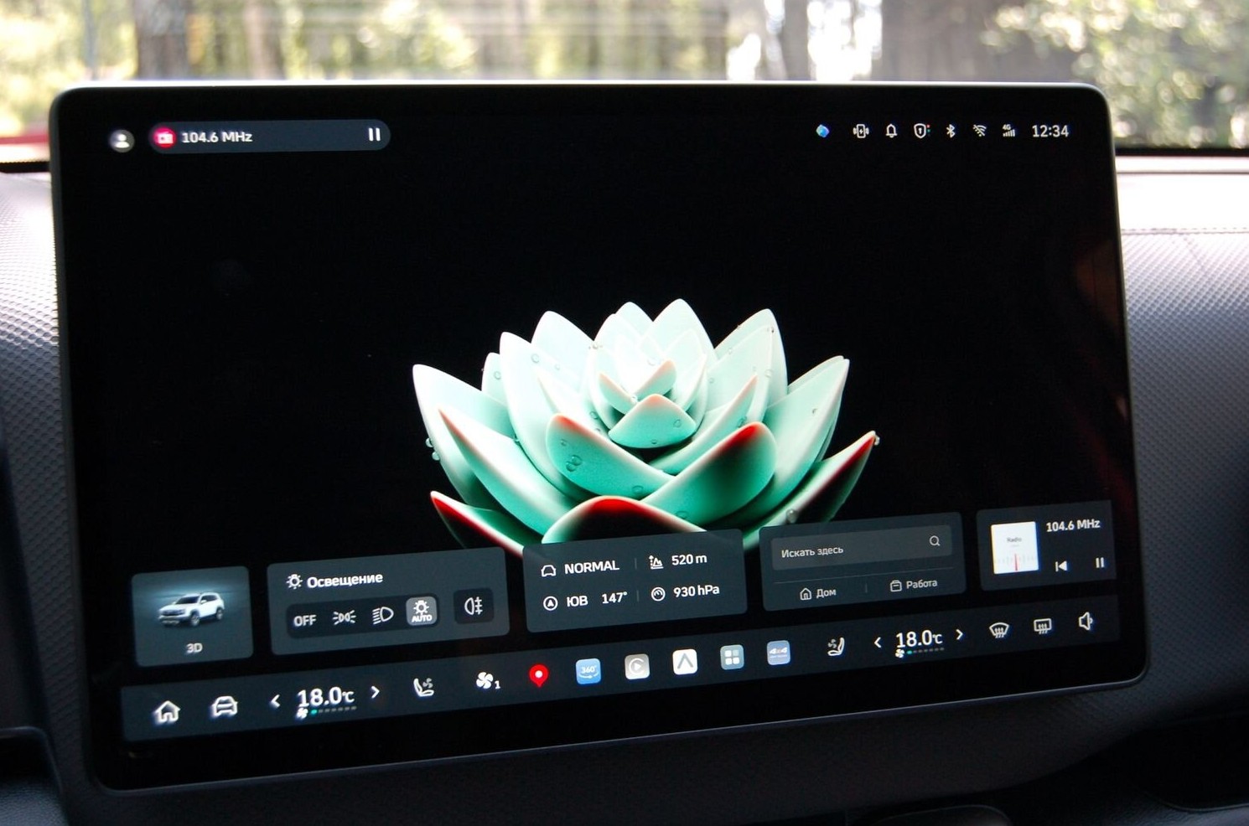Skip to previous station in radio widget
Image resolution: width=1249 pixels, height=826 pixels.
tap(1061, 565)
